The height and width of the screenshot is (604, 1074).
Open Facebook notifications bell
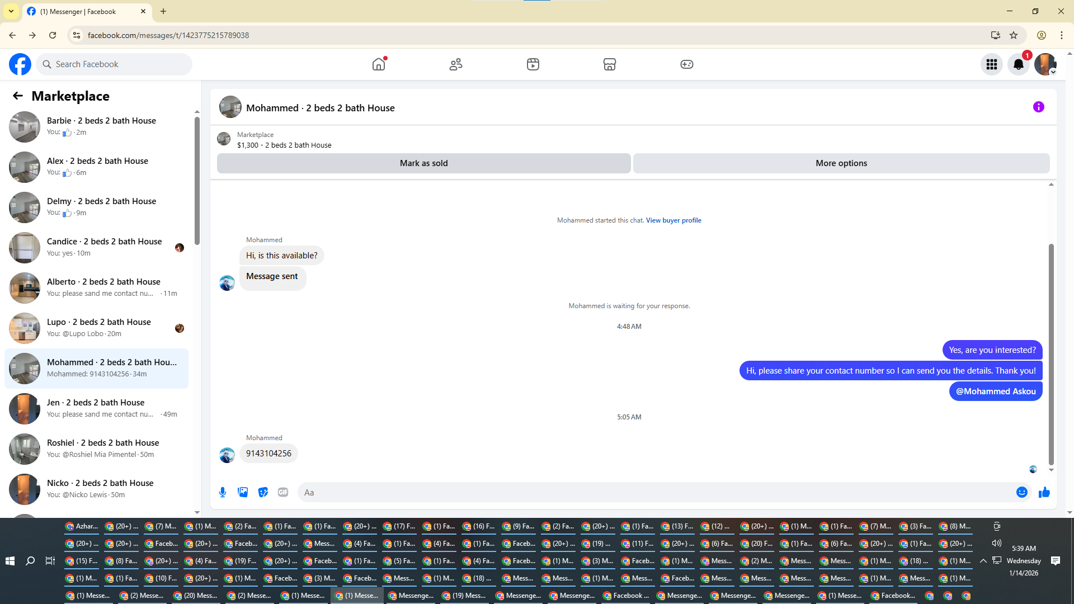coord(1018,64)
